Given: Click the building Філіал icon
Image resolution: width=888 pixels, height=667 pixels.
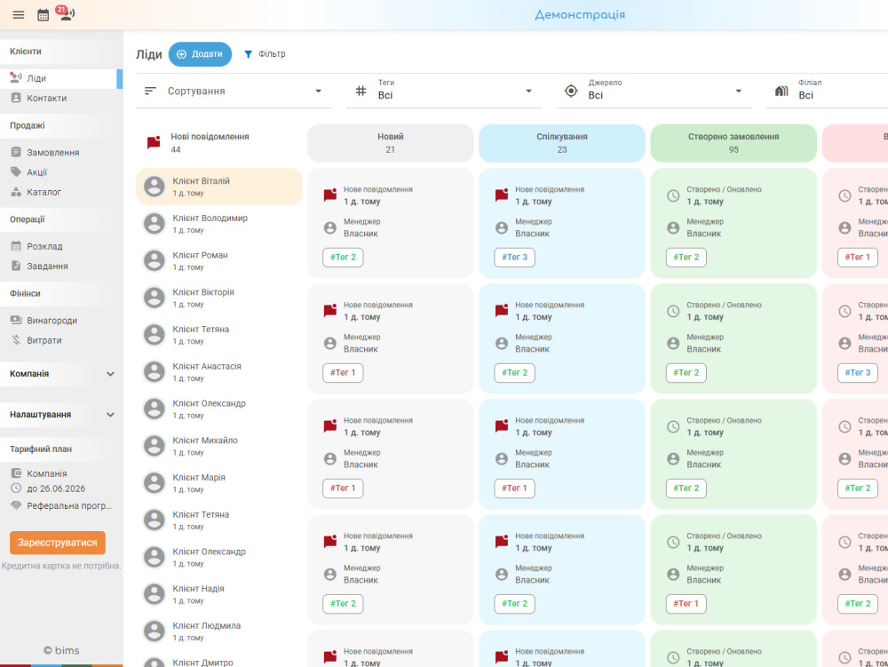Looking at the screenshot, I should 781,91.
